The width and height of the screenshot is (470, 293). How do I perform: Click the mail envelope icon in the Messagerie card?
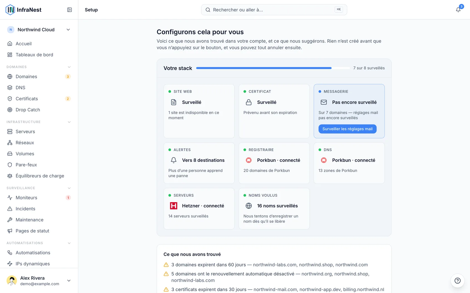pyautogui.click(x=324, y=102)
